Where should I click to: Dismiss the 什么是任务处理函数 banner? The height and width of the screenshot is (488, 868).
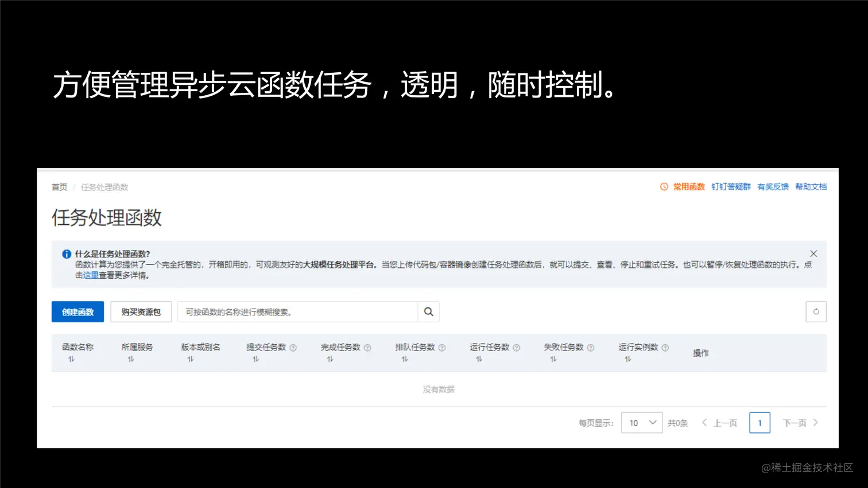(x=813, y=253)
